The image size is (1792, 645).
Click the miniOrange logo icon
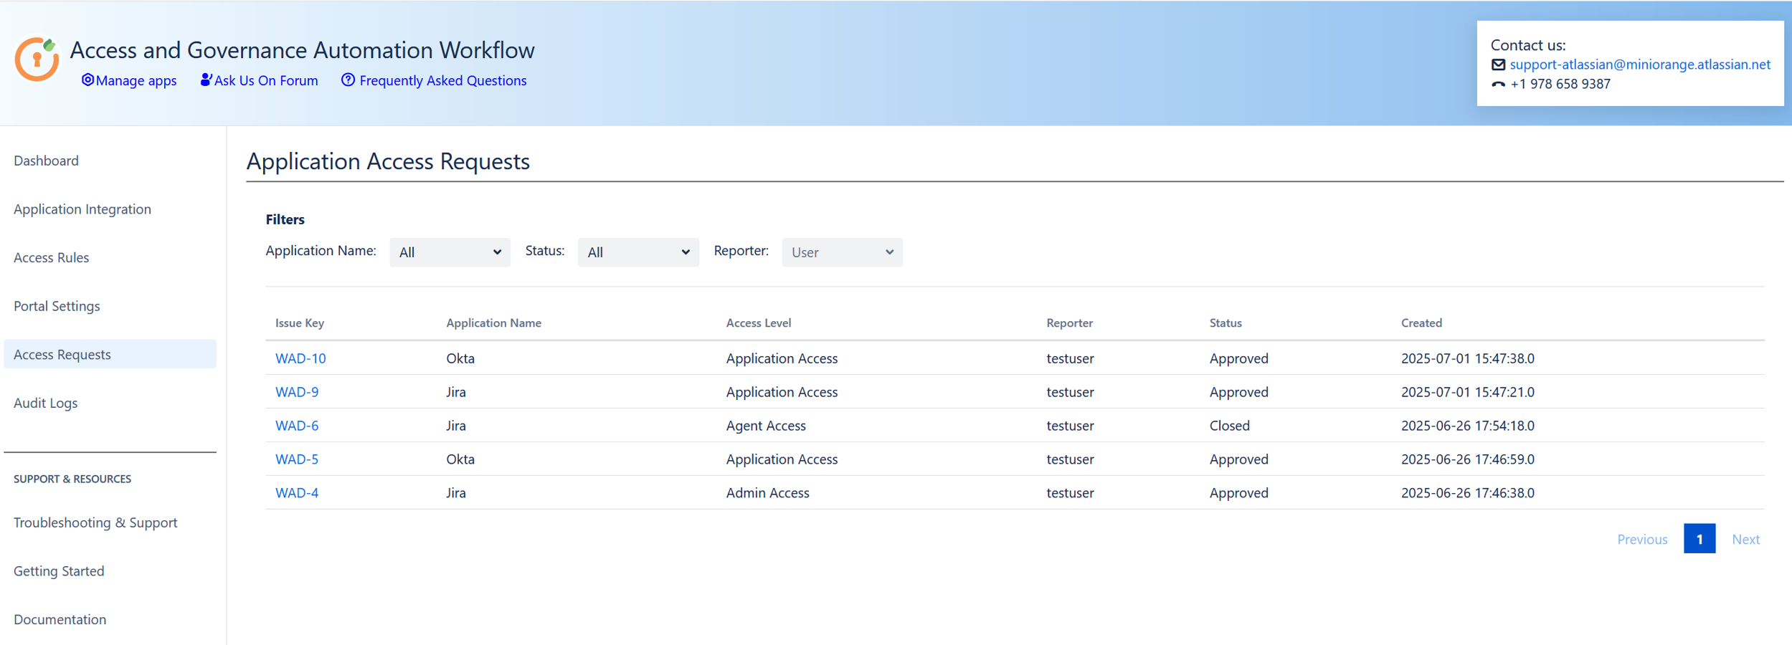[x=37, y=59]
